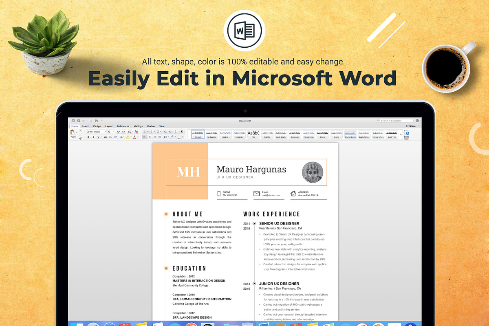
Task: Open the Paste options dropdown arrow
Action: tap(77, 132)
